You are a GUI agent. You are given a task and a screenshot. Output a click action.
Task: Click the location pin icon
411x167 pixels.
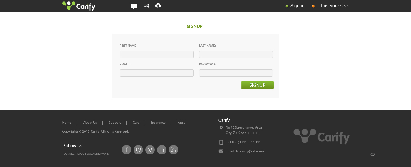click(x=221, y=128)
